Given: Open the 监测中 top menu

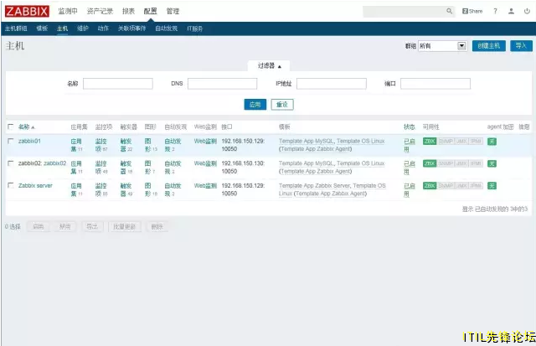Looking at the screenshot, I should pos(68,11).
